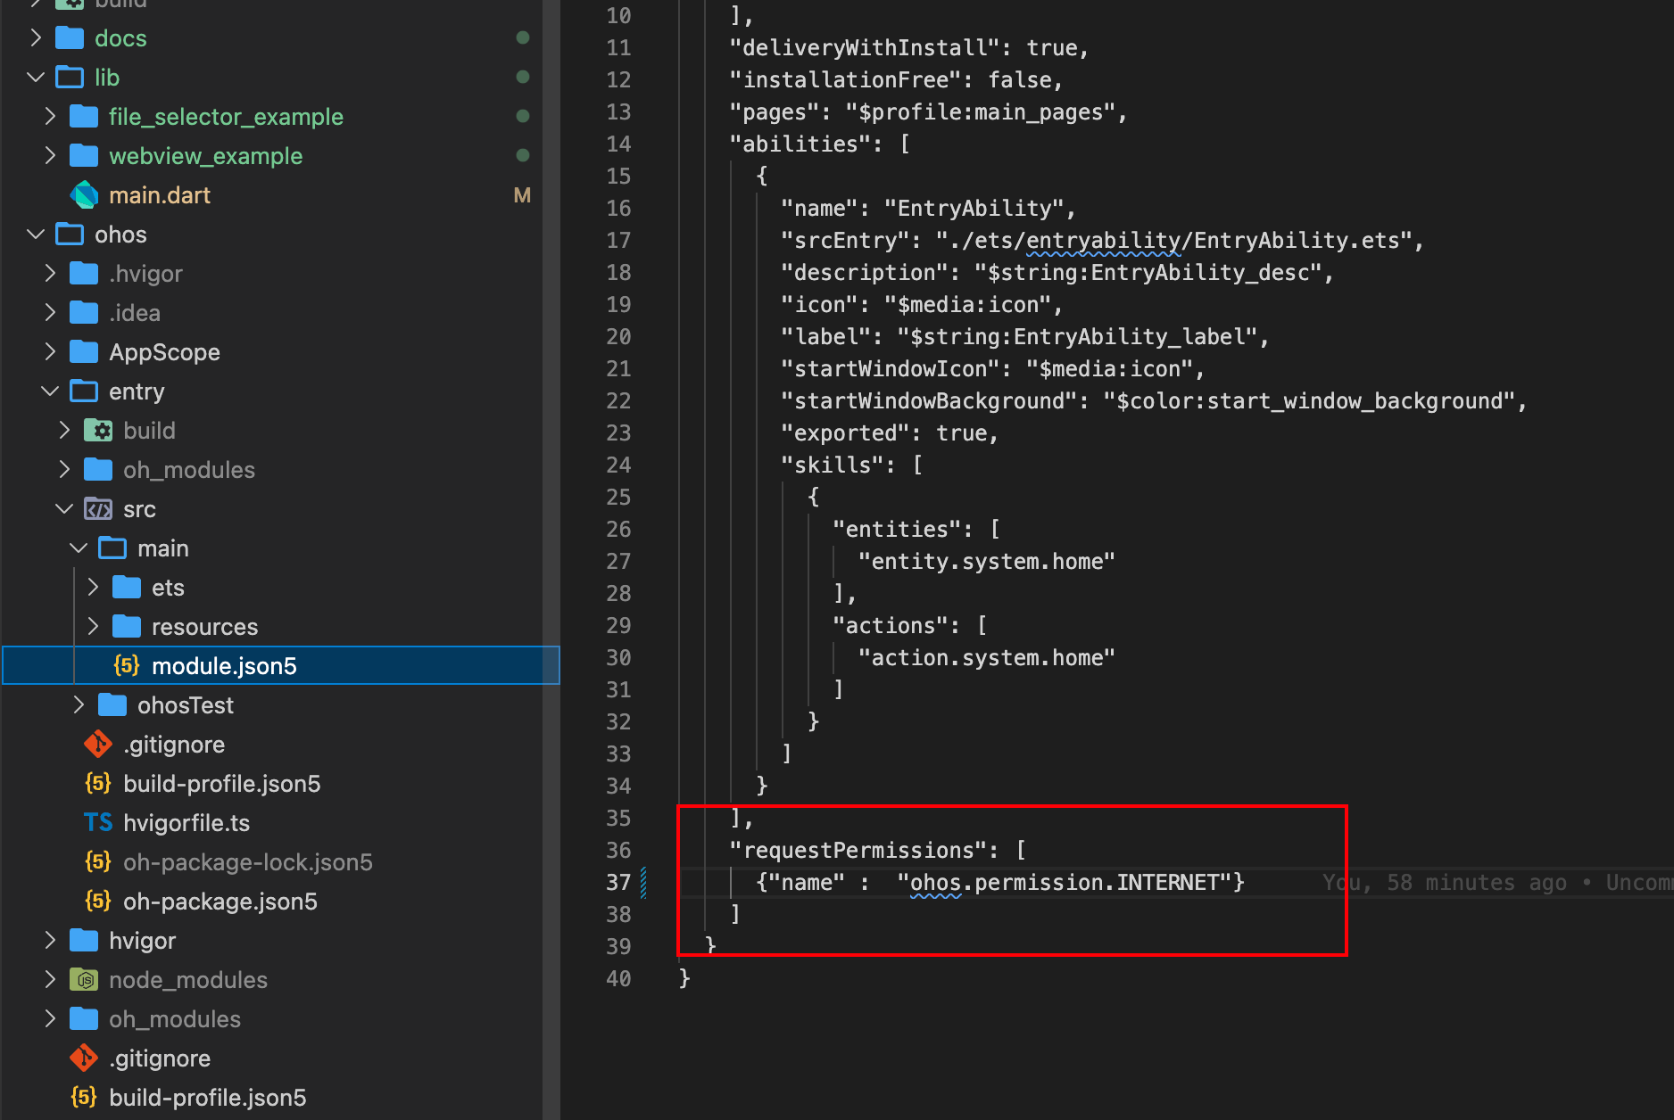Collapse the src folder chevron
The height and width of the screenshot is (1120, 1674).
(x=64, y=509)
